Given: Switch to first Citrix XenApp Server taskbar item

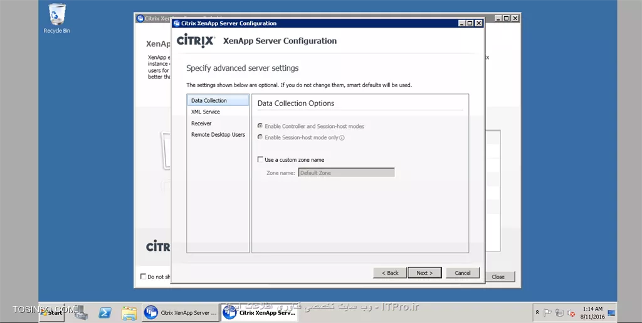Looking at the screenshot, I should tap(181, 313).
